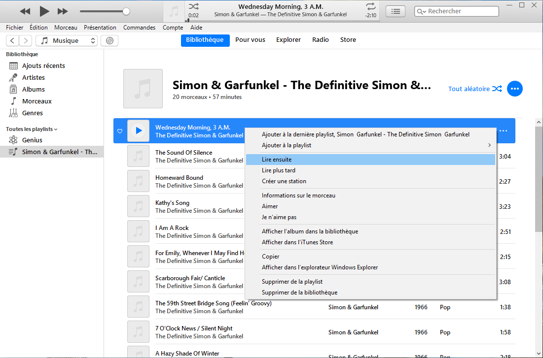Screen dimensions: 543x358
Task: Toggle the repeat icon in now-playing display
Action: tap(370, 6)
